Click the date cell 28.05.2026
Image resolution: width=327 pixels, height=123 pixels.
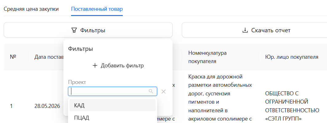pyautogui.click(x=47, y=106)
